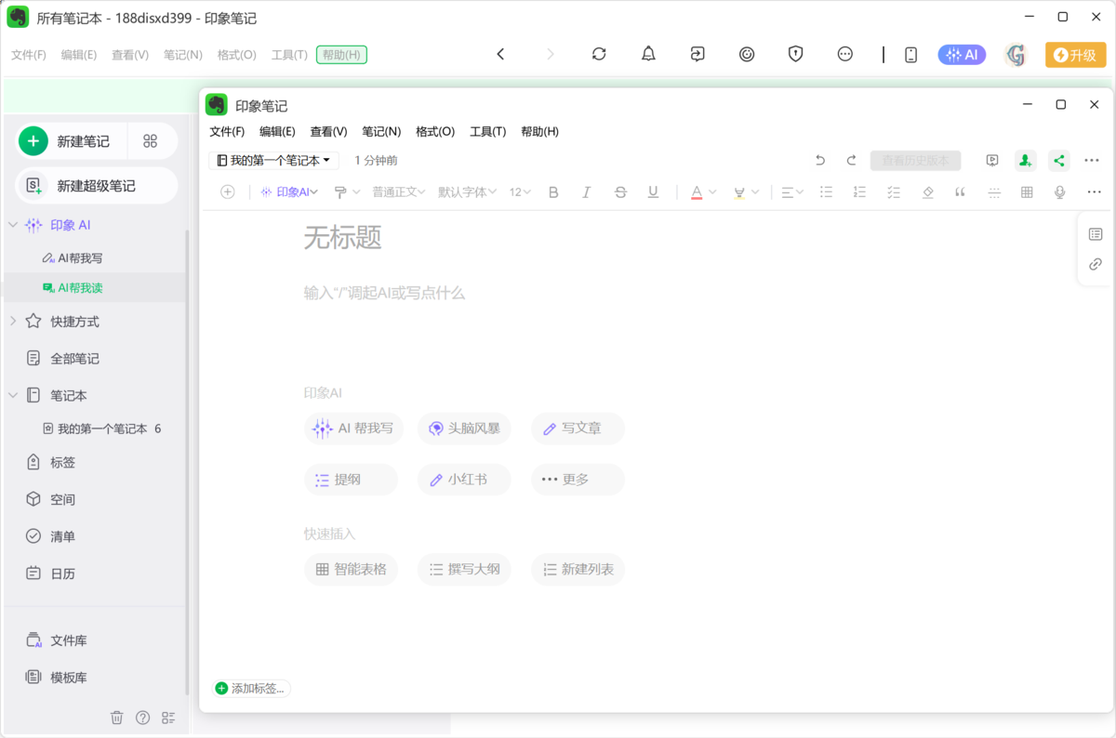This screenshot has width=1116, height=738.
Task: Select the strikethrough icon
Action: (x=620, y=191)
